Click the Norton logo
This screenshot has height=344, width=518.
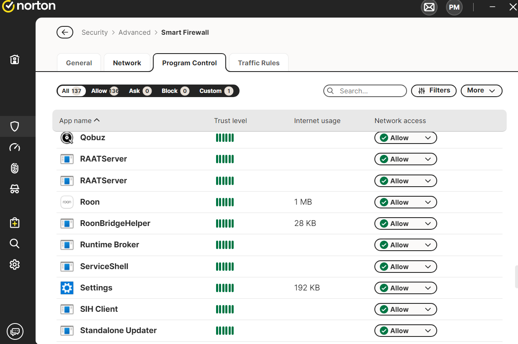(x=28, y=7)
